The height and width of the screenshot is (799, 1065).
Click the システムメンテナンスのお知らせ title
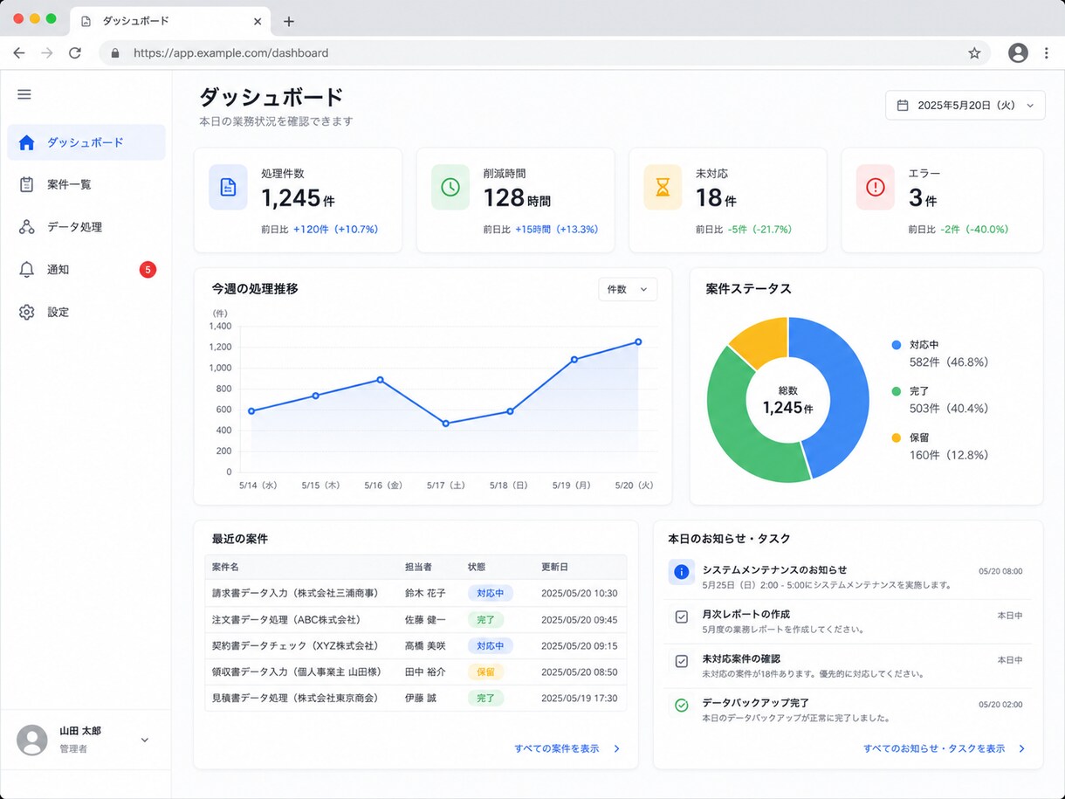[774, 569]
